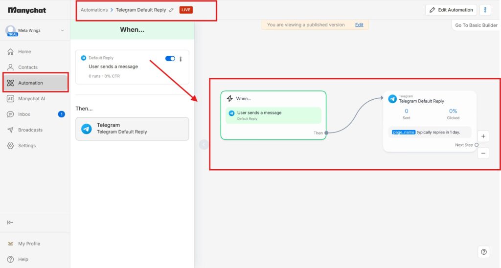Click Go To Basic Builder
The height and width of the screenshot is (268, 501).
(476, 25)
